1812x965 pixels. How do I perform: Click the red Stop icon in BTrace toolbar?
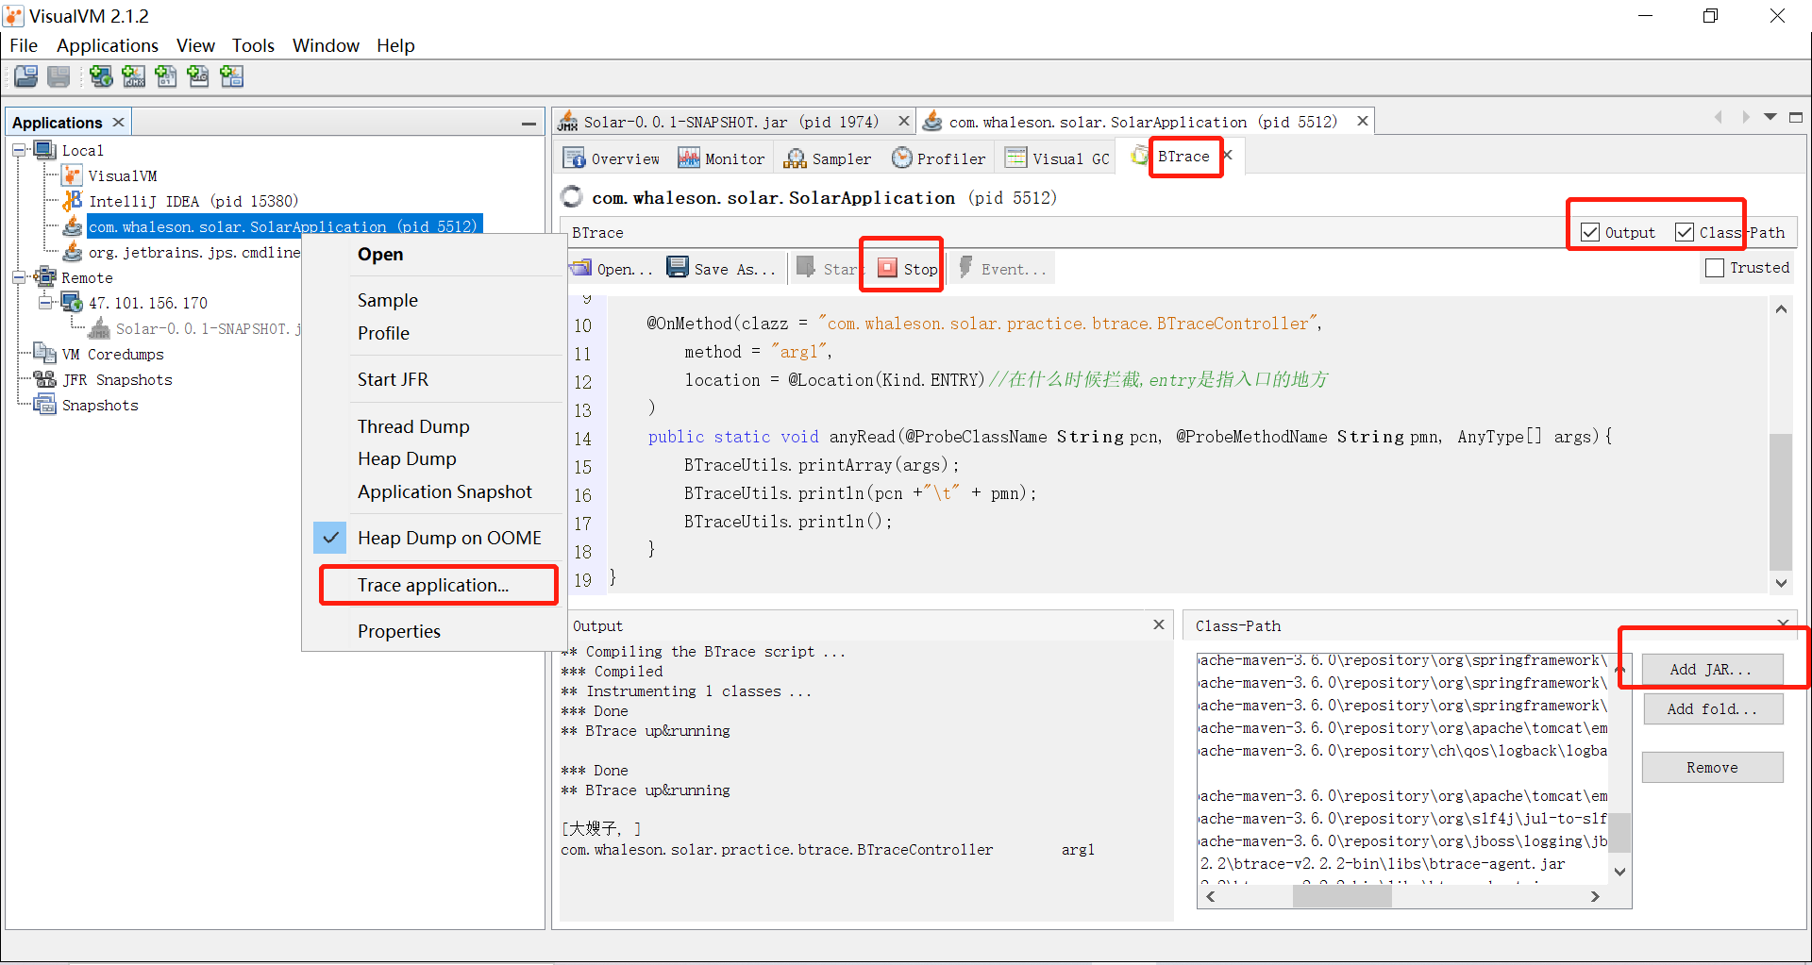(x=887, y=268)
